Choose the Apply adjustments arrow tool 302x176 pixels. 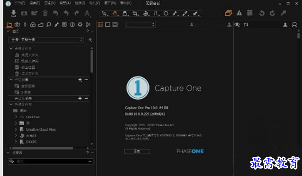[x=196, y=13]
